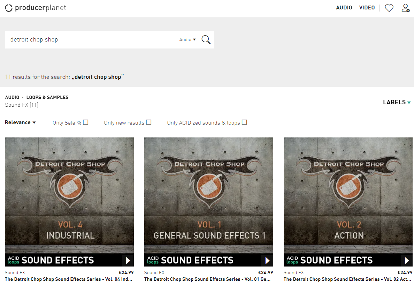Click the magnifying glass search icon
This screenshot has height=285, width=414.
(206, 40)
